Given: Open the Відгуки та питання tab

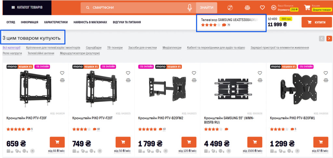Looking at the screenshot, I should pos(127,22).
